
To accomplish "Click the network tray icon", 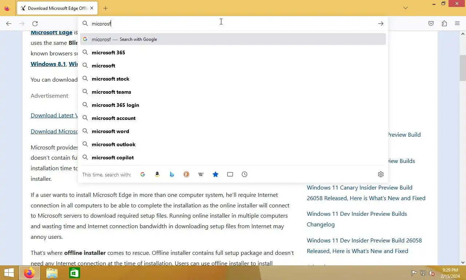I will 423,273.
